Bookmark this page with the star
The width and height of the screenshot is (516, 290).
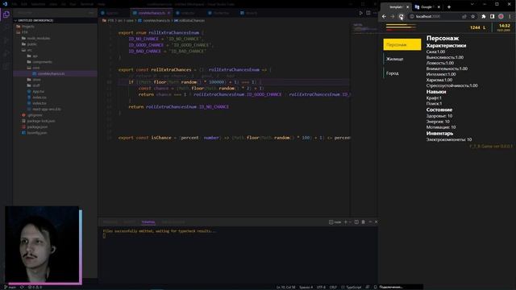coord(473,16)
